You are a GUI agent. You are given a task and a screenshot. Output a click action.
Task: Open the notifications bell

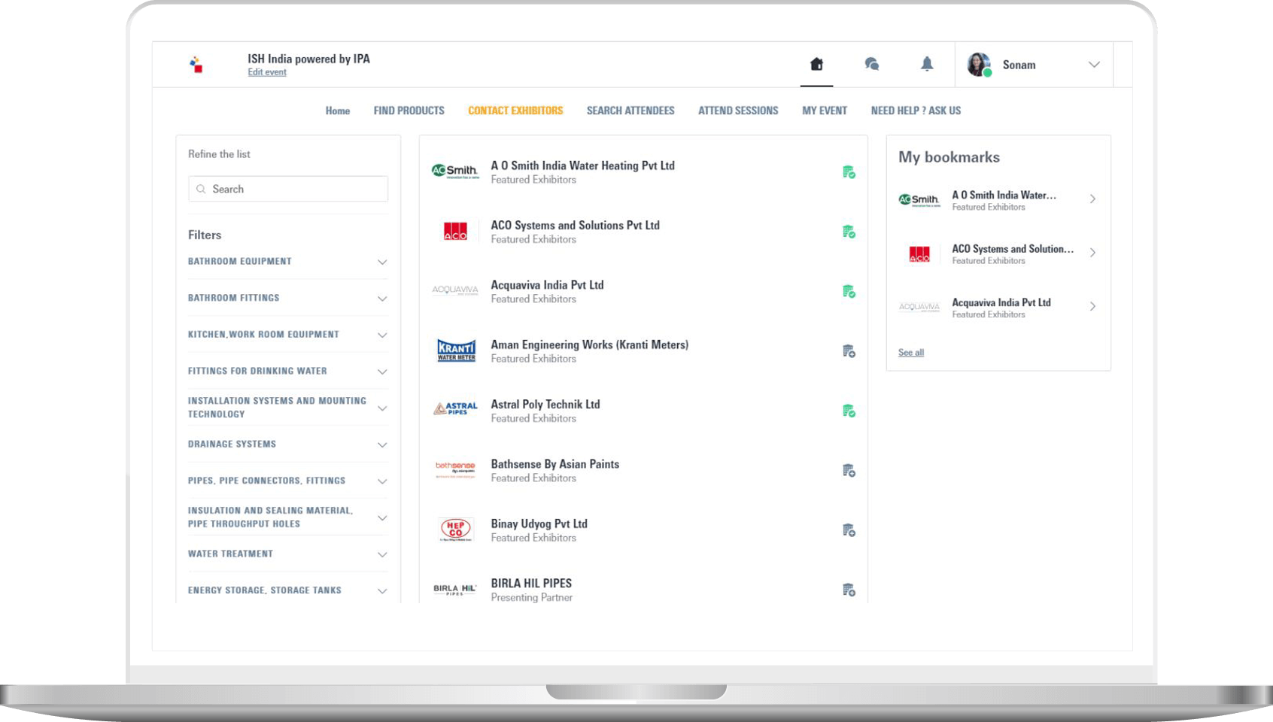coord(927,64)
